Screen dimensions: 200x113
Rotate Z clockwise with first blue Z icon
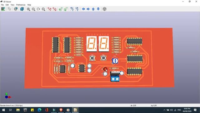point(72,9)
